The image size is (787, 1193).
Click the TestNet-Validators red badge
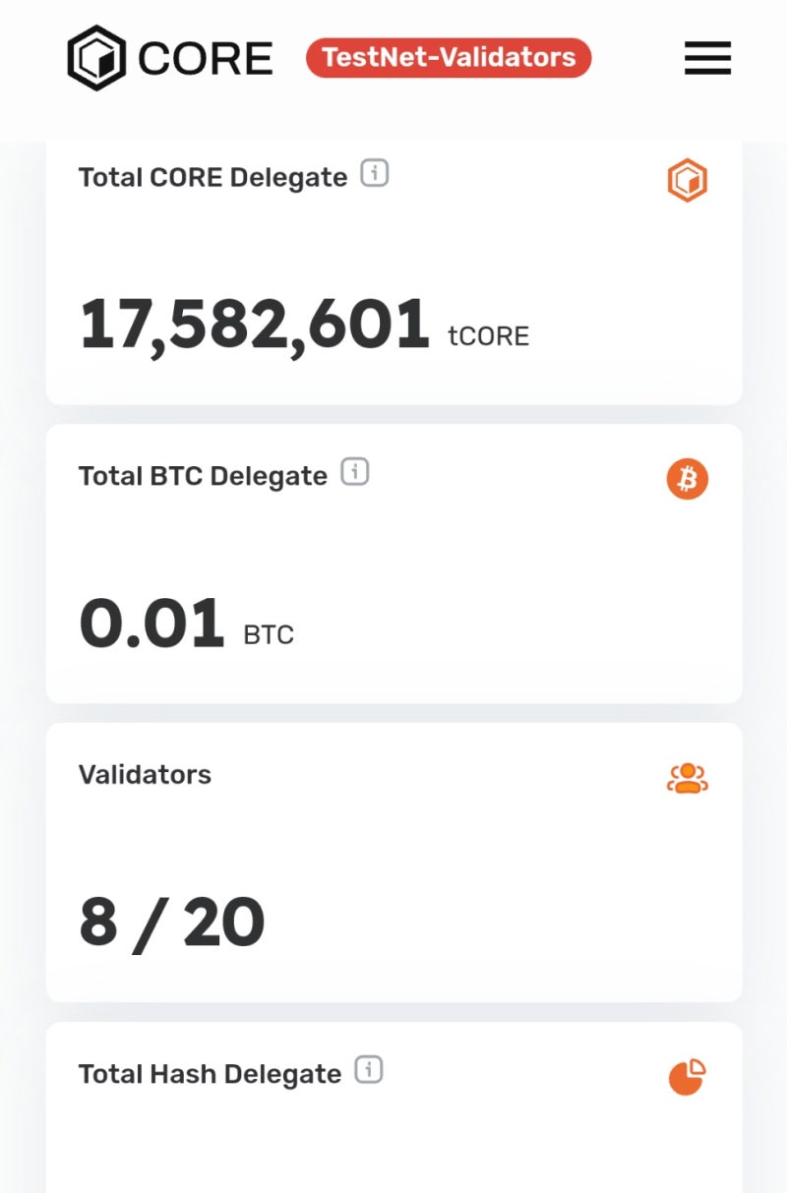[449, 58]
